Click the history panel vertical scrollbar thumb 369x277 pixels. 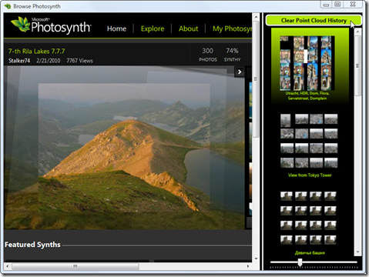click(357, 65)
